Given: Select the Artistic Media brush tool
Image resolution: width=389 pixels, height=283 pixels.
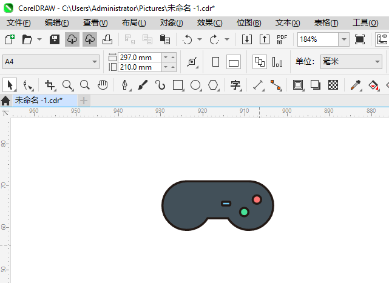Looking at the screenshot, I should 143,85.
